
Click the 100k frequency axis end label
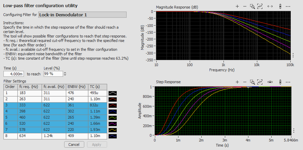point(290,65)
